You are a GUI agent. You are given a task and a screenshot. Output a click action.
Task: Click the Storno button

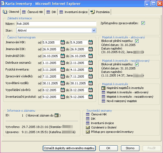tap(130, 148)
